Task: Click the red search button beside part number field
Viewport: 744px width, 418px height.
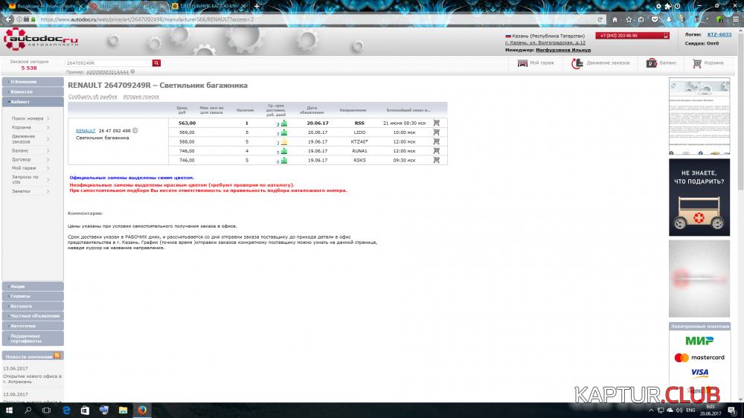Action: pyautogui.click(x=156, y=63)
